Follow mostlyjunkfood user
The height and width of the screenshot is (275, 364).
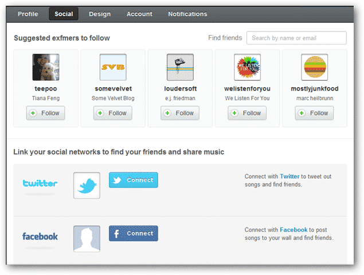coord(314,113)
